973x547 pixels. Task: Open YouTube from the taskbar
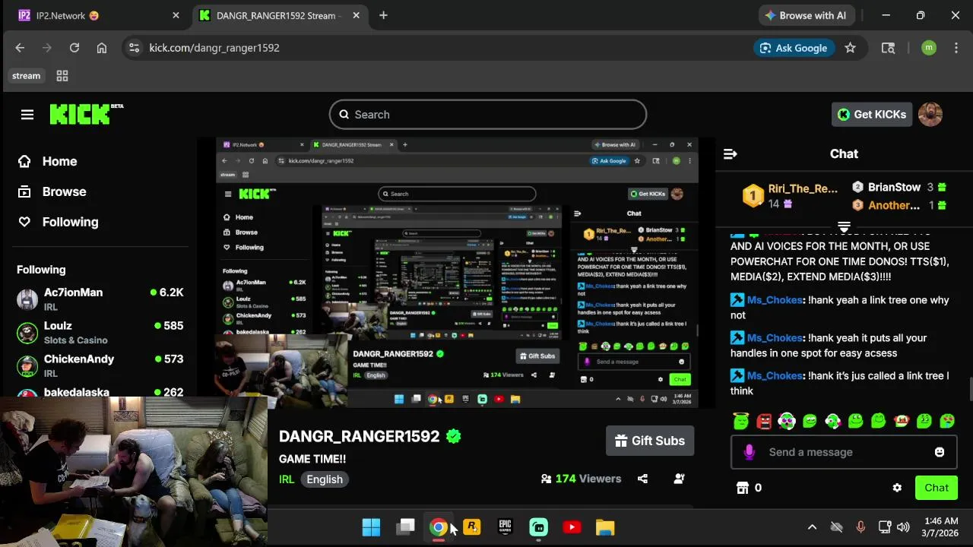pyautogui.click(x=572, y=527)
